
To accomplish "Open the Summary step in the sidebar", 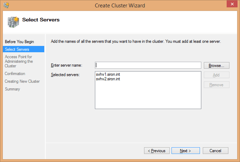I will click(x=12, y=89).
